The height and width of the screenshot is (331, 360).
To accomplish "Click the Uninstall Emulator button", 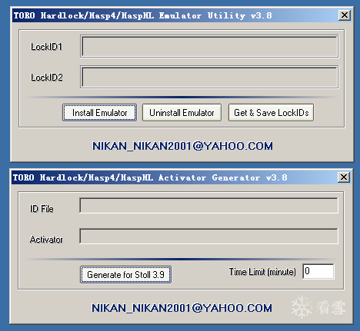I will pos(182,113).
